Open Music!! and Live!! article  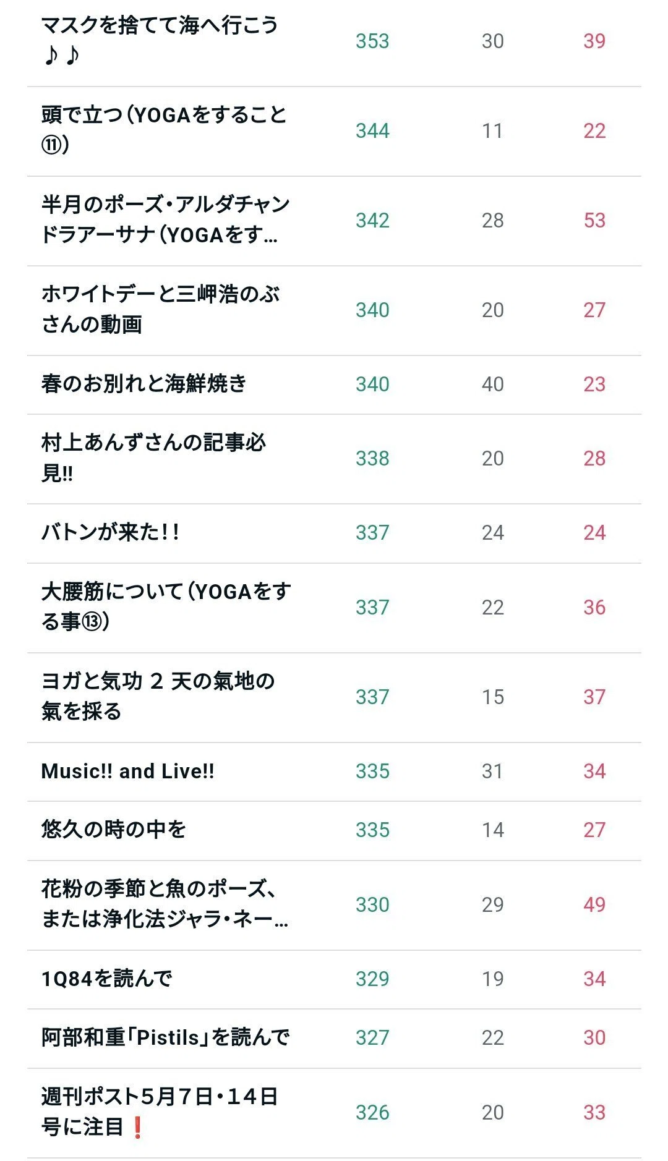click(x=128, y=771)
